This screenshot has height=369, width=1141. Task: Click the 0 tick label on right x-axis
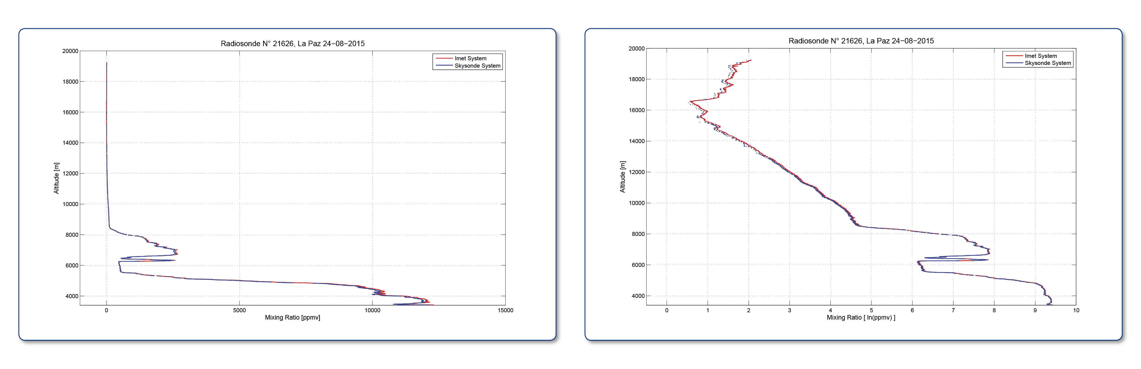pyautogui.click(x=667, y=310)
